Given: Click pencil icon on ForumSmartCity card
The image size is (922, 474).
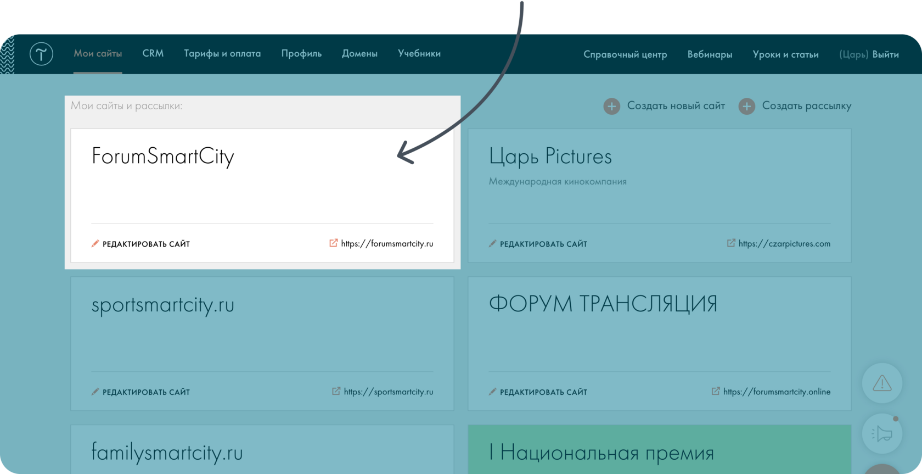Looking at the screenshot, I should (x=95, y=243).
